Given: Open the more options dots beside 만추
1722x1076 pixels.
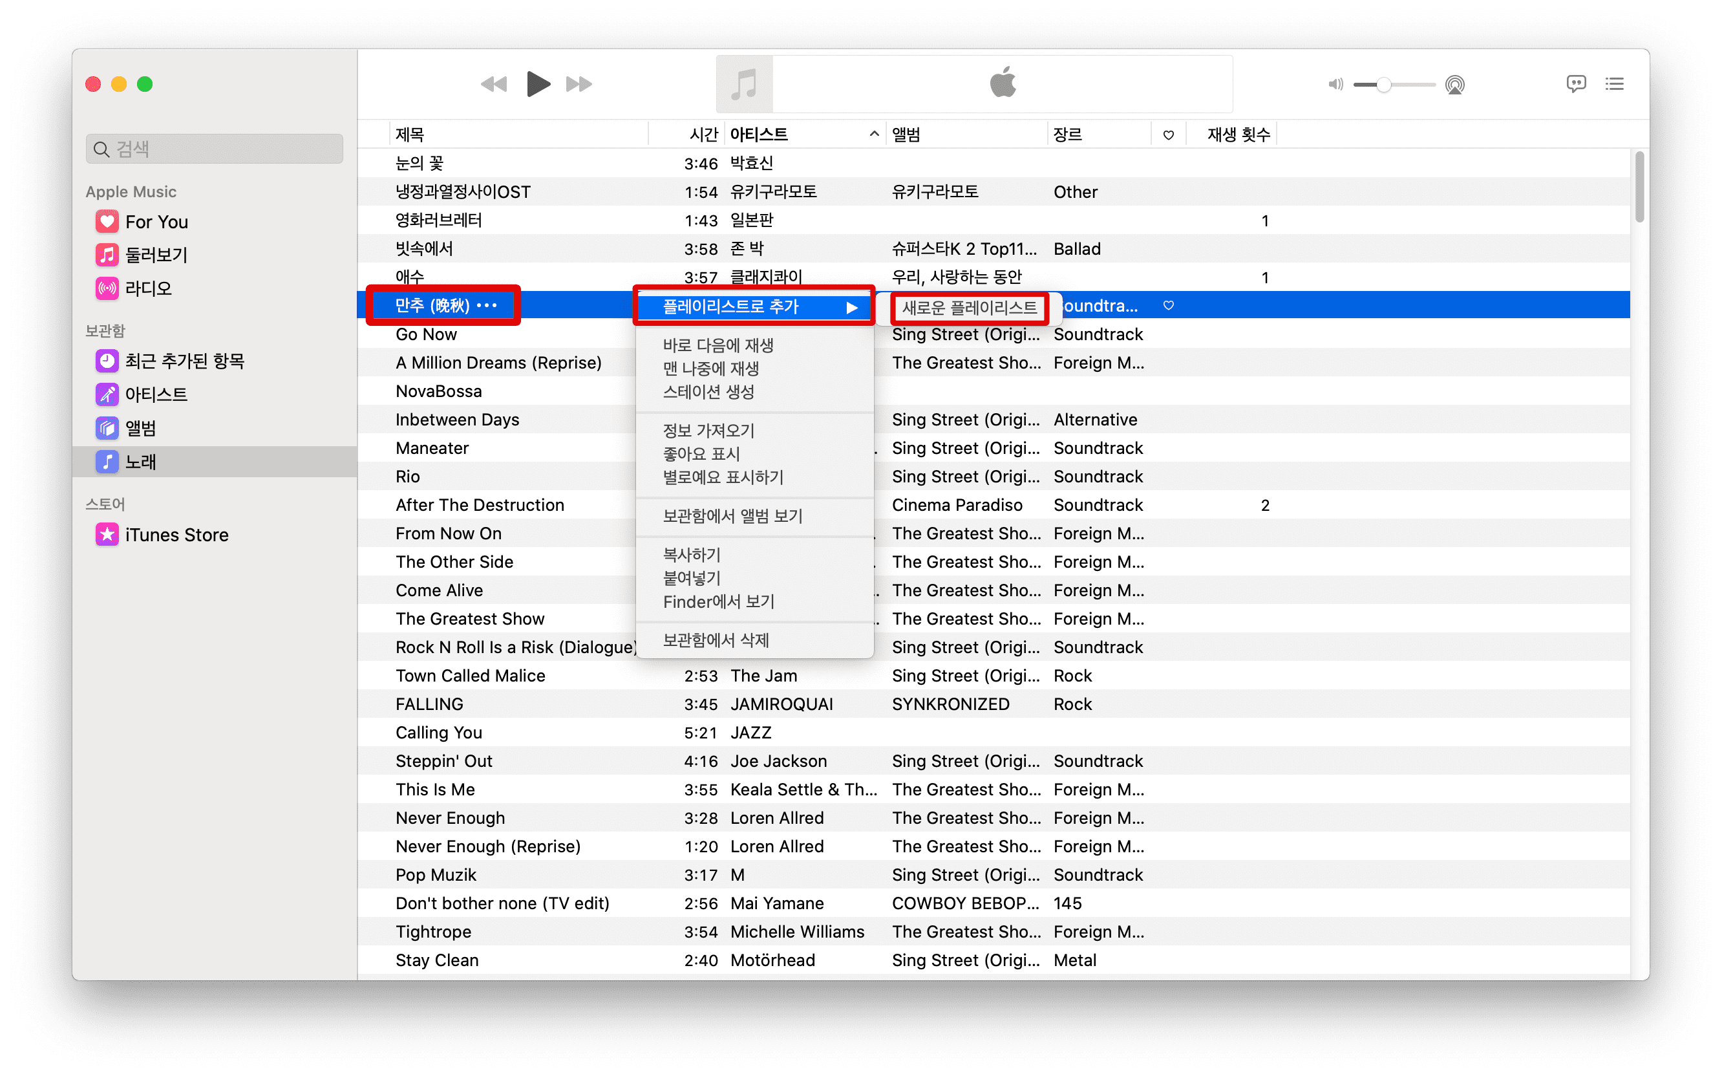Looking at the screenshot, I should (487, 305).
